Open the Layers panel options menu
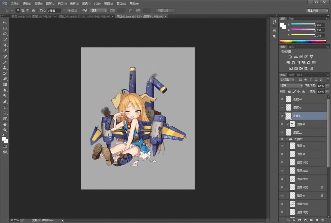The image size is (331, 223). (327, 75)
